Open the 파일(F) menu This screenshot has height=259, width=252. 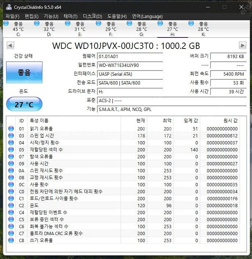12,17
